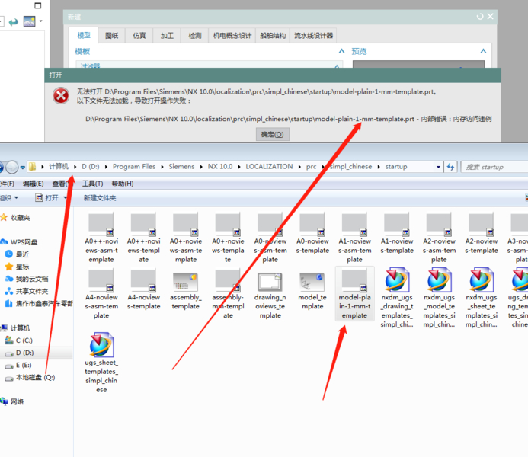Open 工具(T) menu
Viewport: 528px width, 457px height.
pyautogui.click(x=93, y=184)
